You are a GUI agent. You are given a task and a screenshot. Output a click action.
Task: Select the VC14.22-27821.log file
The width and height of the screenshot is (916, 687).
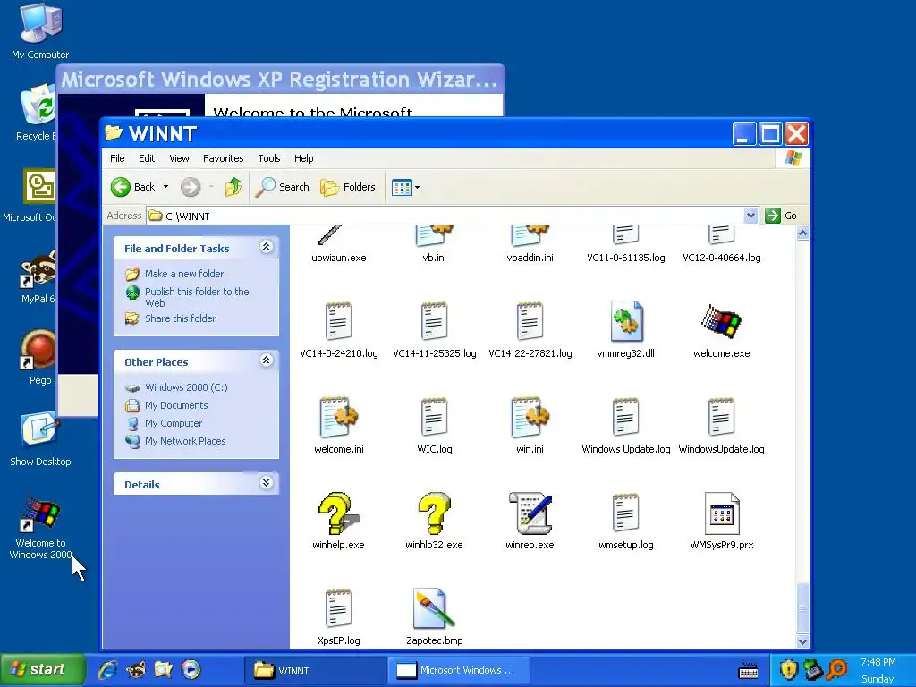(530, 321)
